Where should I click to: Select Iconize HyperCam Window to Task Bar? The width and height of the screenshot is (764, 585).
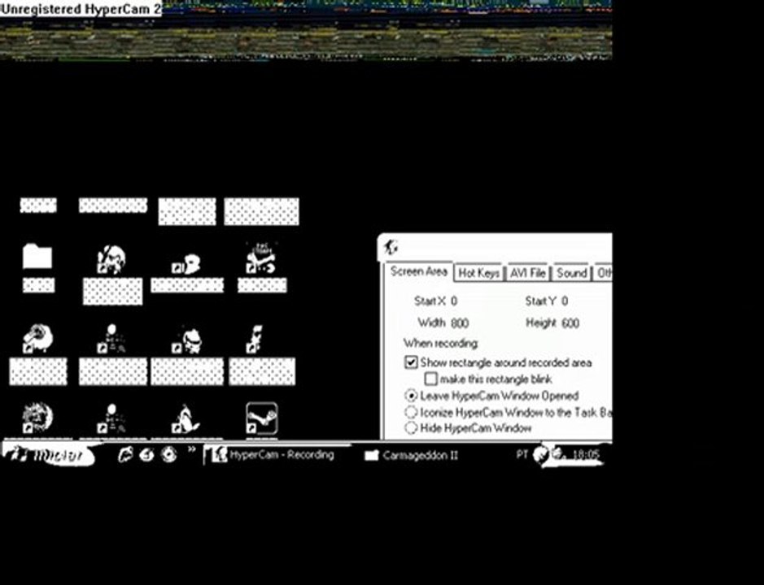(411, 412)
